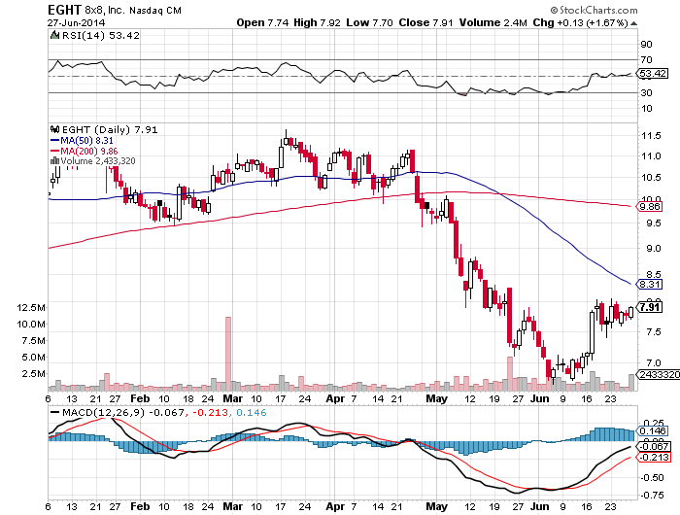680x515 pixels.
Task: Click the 8.31 blue price tag on right axis
Action: pyautogui.click(x=649, y=285)
